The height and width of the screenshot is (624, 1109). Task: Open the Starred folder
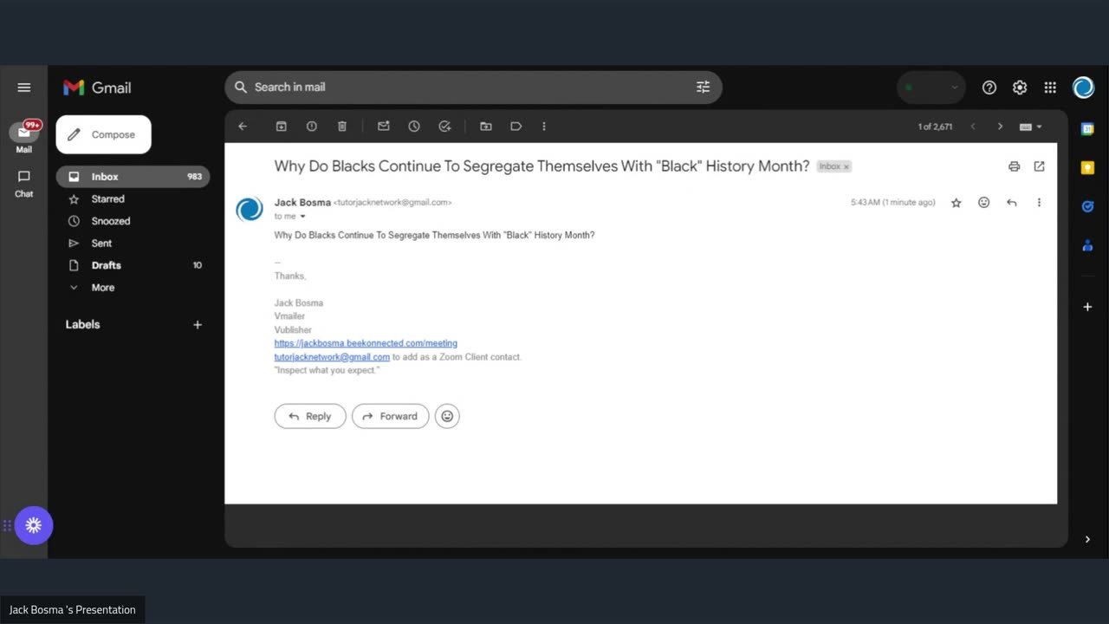tap(133, 198)
